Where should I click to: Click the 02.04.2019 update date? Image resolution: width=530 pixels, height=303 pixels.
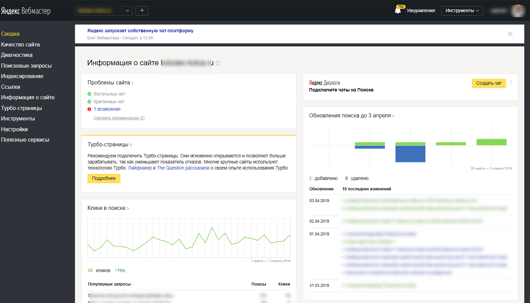tap(319, 221)
